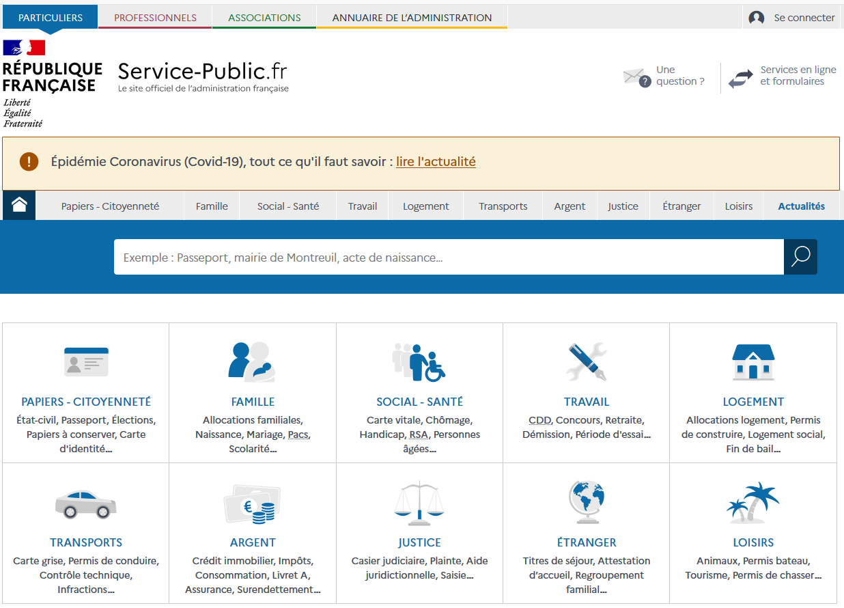Open Actualités in navigation bar
The width and height of the screenshot is (844, 608).
[x=802, y=206]
